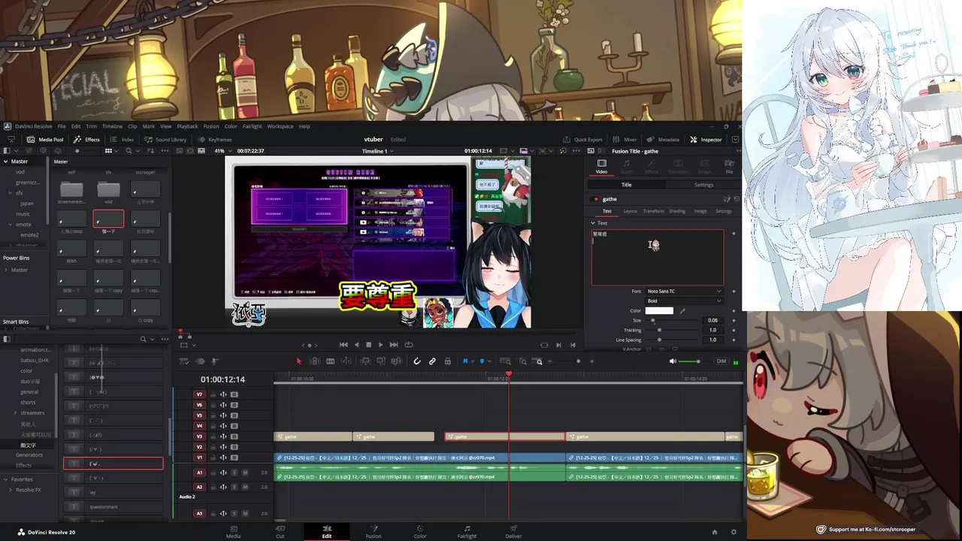Toggle the Effects panel button

click(86, 139)
